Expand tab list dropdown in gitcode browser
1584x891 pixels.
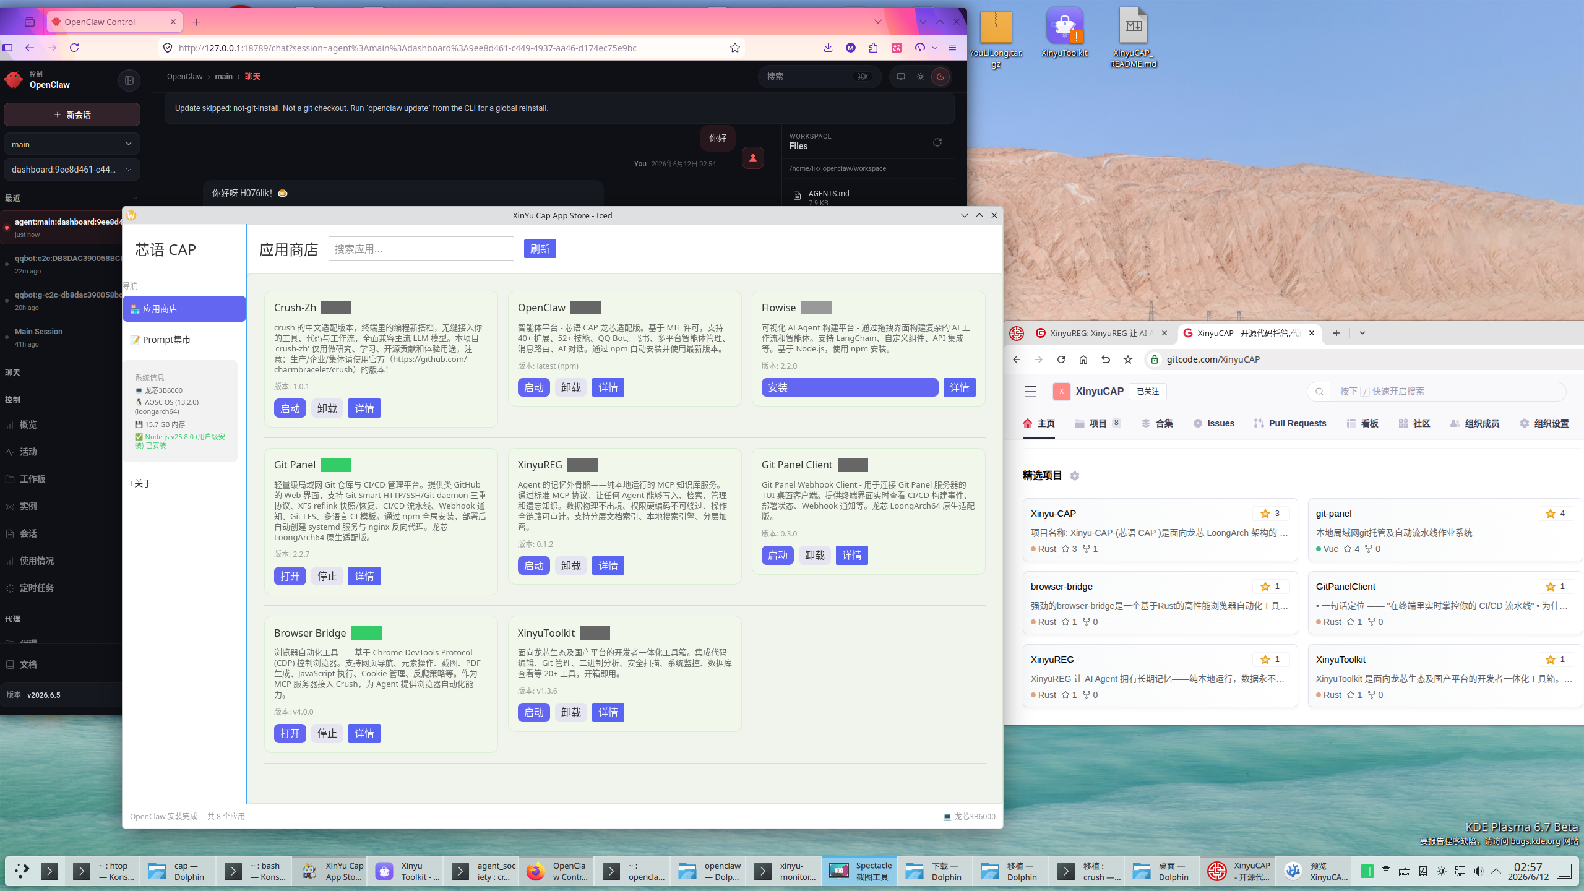point(1362,333)
